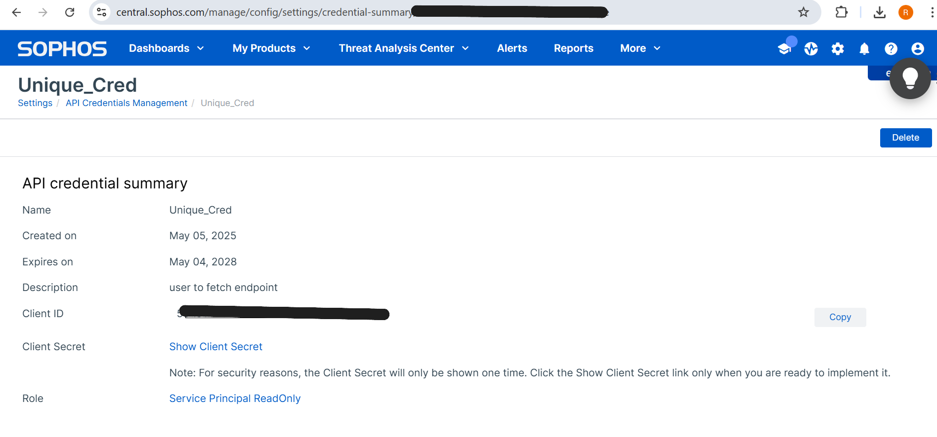
Task: Click the Sophos logo in header
Action: point(62,48)
